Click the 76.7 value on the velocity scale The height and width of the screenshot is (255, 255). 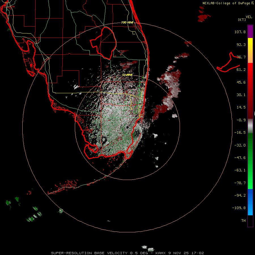click(241, 57)
